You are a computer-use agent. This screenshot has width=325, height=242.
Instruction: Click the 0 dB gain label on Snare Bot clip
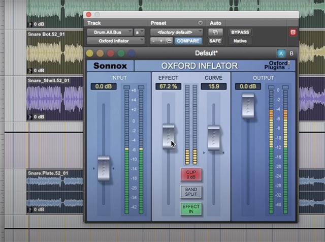click(39, 71)
